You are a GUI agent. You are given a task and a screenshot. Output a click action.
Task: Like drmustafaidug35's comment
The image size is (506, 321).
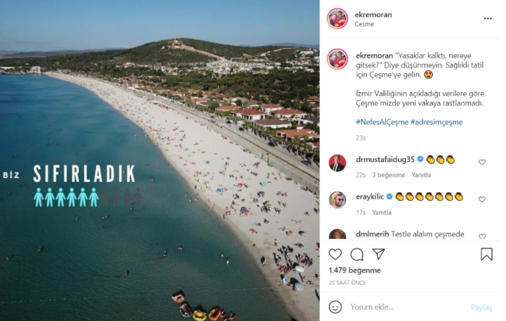482,162
